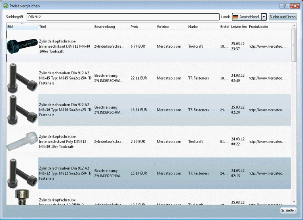Select title Zylinderschrauben Din 912 A2 M6x45
Viewport: 303px width, 220px height.
(65, 78)
